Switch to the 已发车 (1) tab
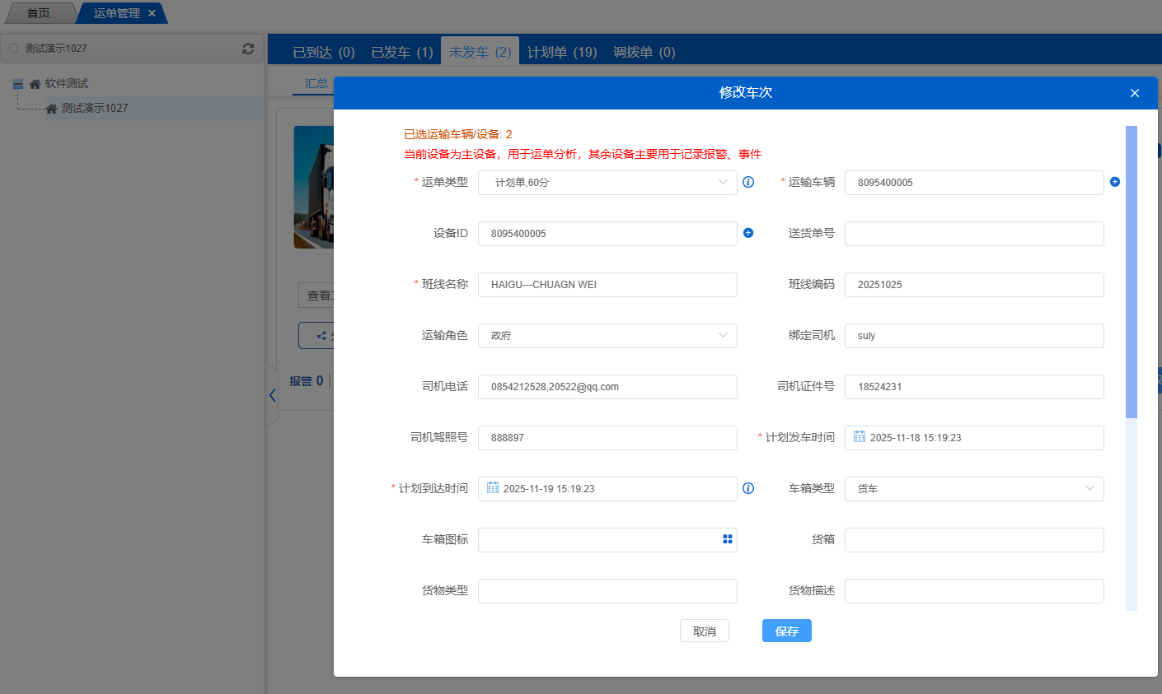This screenshot has height=694, width=1162. pos(401,52)
